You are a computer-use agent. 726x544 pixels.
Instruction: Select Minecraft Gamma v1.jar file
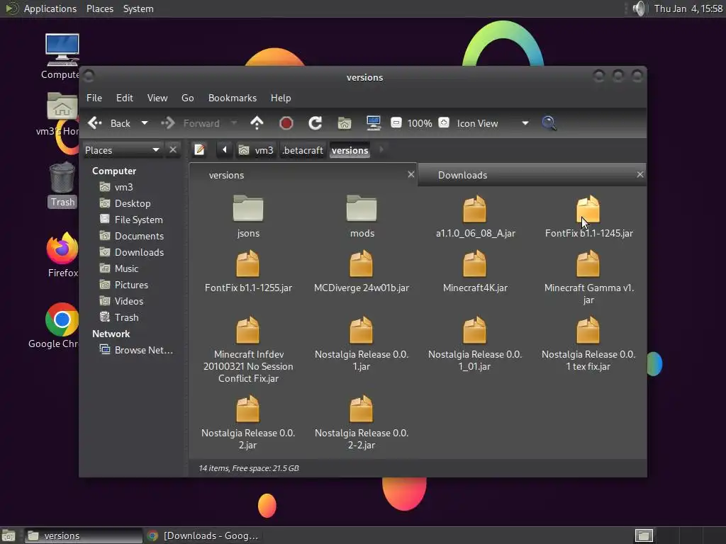pos(588,277)
